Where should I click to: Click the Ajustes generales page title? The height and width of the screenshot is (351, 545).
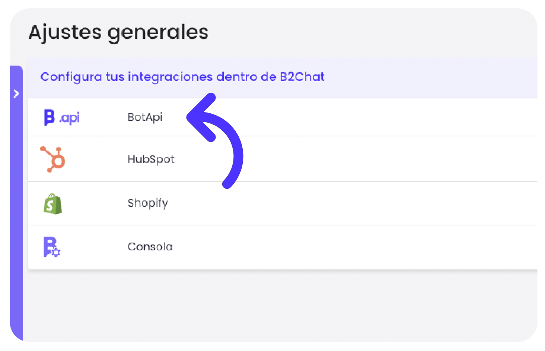click(x=118, y=32)
